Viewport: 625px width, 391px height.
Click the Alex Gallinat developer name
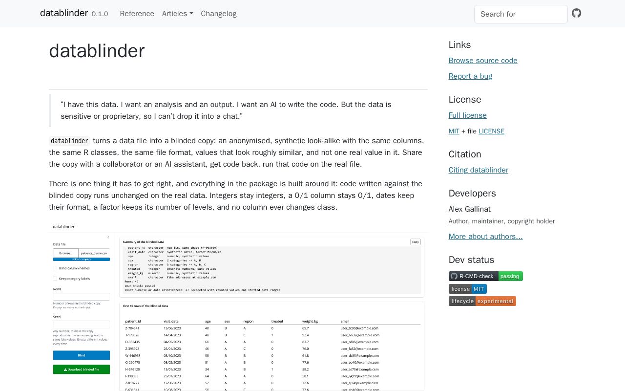(470, 209)
